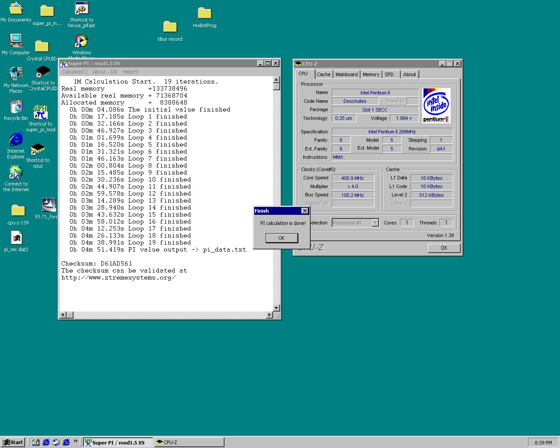The image size is (560, 448).
Task: Switch to Mainboard tab in CPU-Z
Action: click(346, 74)
